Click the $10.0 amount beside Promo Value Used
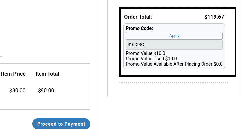This screenshot has height=134, width=244. pos(171,59)
